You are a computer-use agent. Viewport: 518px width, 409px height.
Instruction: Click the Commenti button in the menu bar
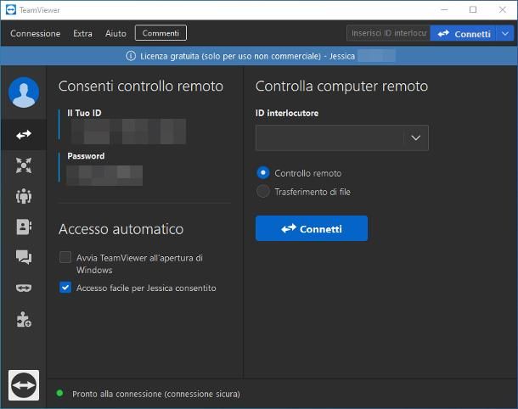pos(160,33)
